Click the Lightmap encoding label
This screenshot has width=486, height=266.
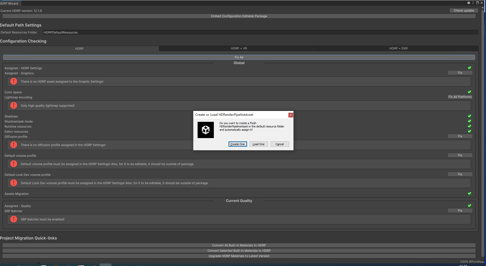(x=18, y=97)
